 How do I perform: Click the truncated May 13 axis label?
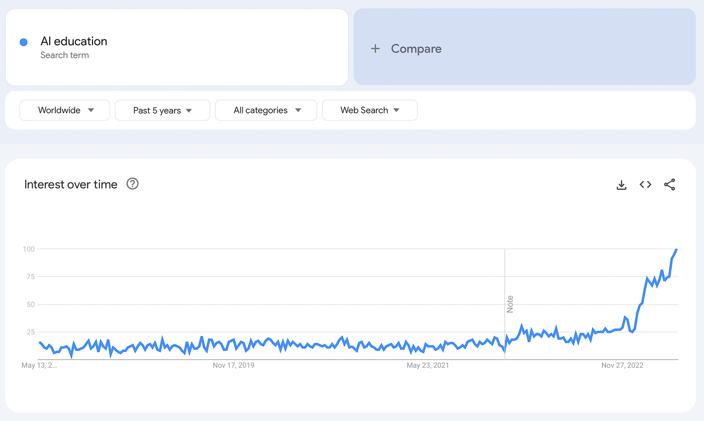click(39, 365)
